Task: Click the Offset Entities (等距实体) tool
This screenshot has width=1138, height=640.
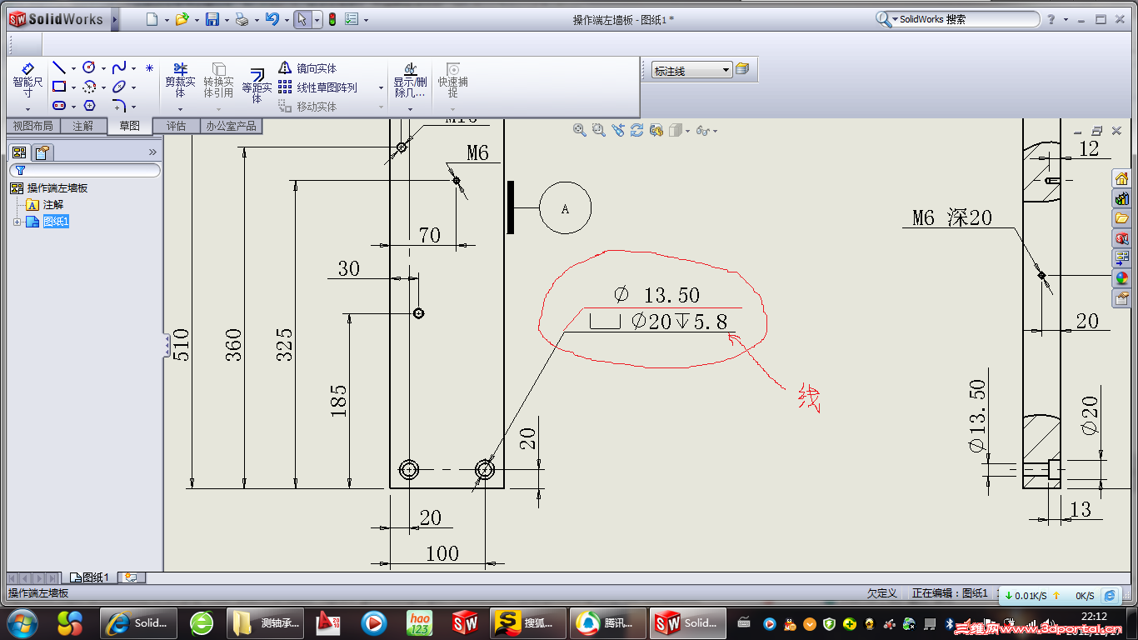Action: click(257, 85)
